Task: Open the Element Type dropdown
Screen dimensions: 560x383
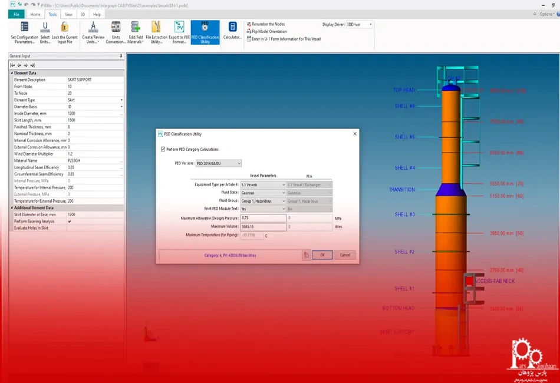Action: click(x=121, y=100)
